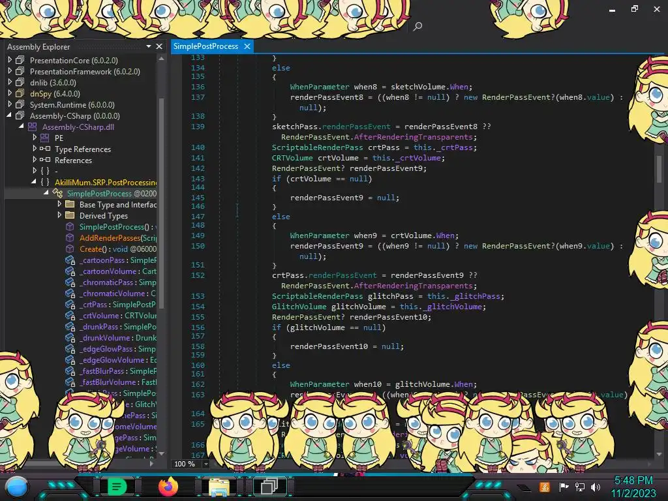The height and width of the screenshot is (501, 668).
Task: Select the _crtPass field entry
Action: pyautogui.click(x=117, y=304)
